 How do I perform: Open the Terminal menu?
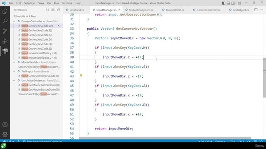tap(67, 3)
